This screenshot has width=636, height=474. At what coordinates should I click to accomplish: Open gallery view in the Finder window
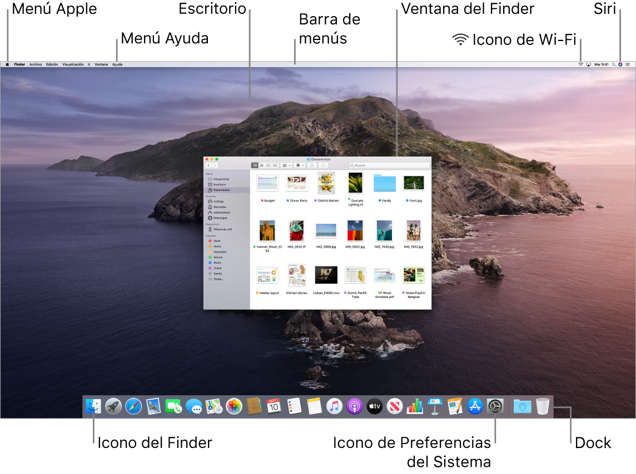point(275,165)
